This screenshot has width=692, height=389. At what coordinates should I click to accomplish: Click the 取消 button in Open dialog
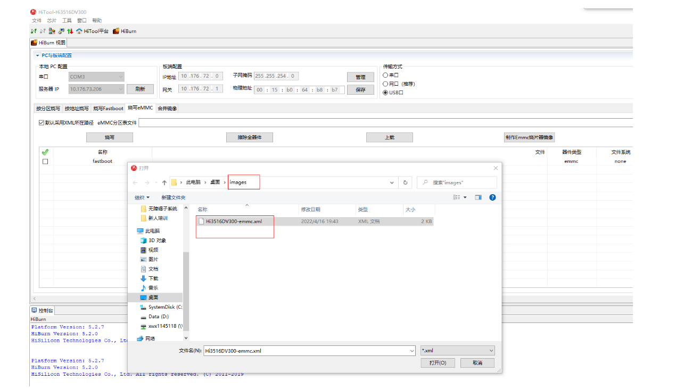477,363
